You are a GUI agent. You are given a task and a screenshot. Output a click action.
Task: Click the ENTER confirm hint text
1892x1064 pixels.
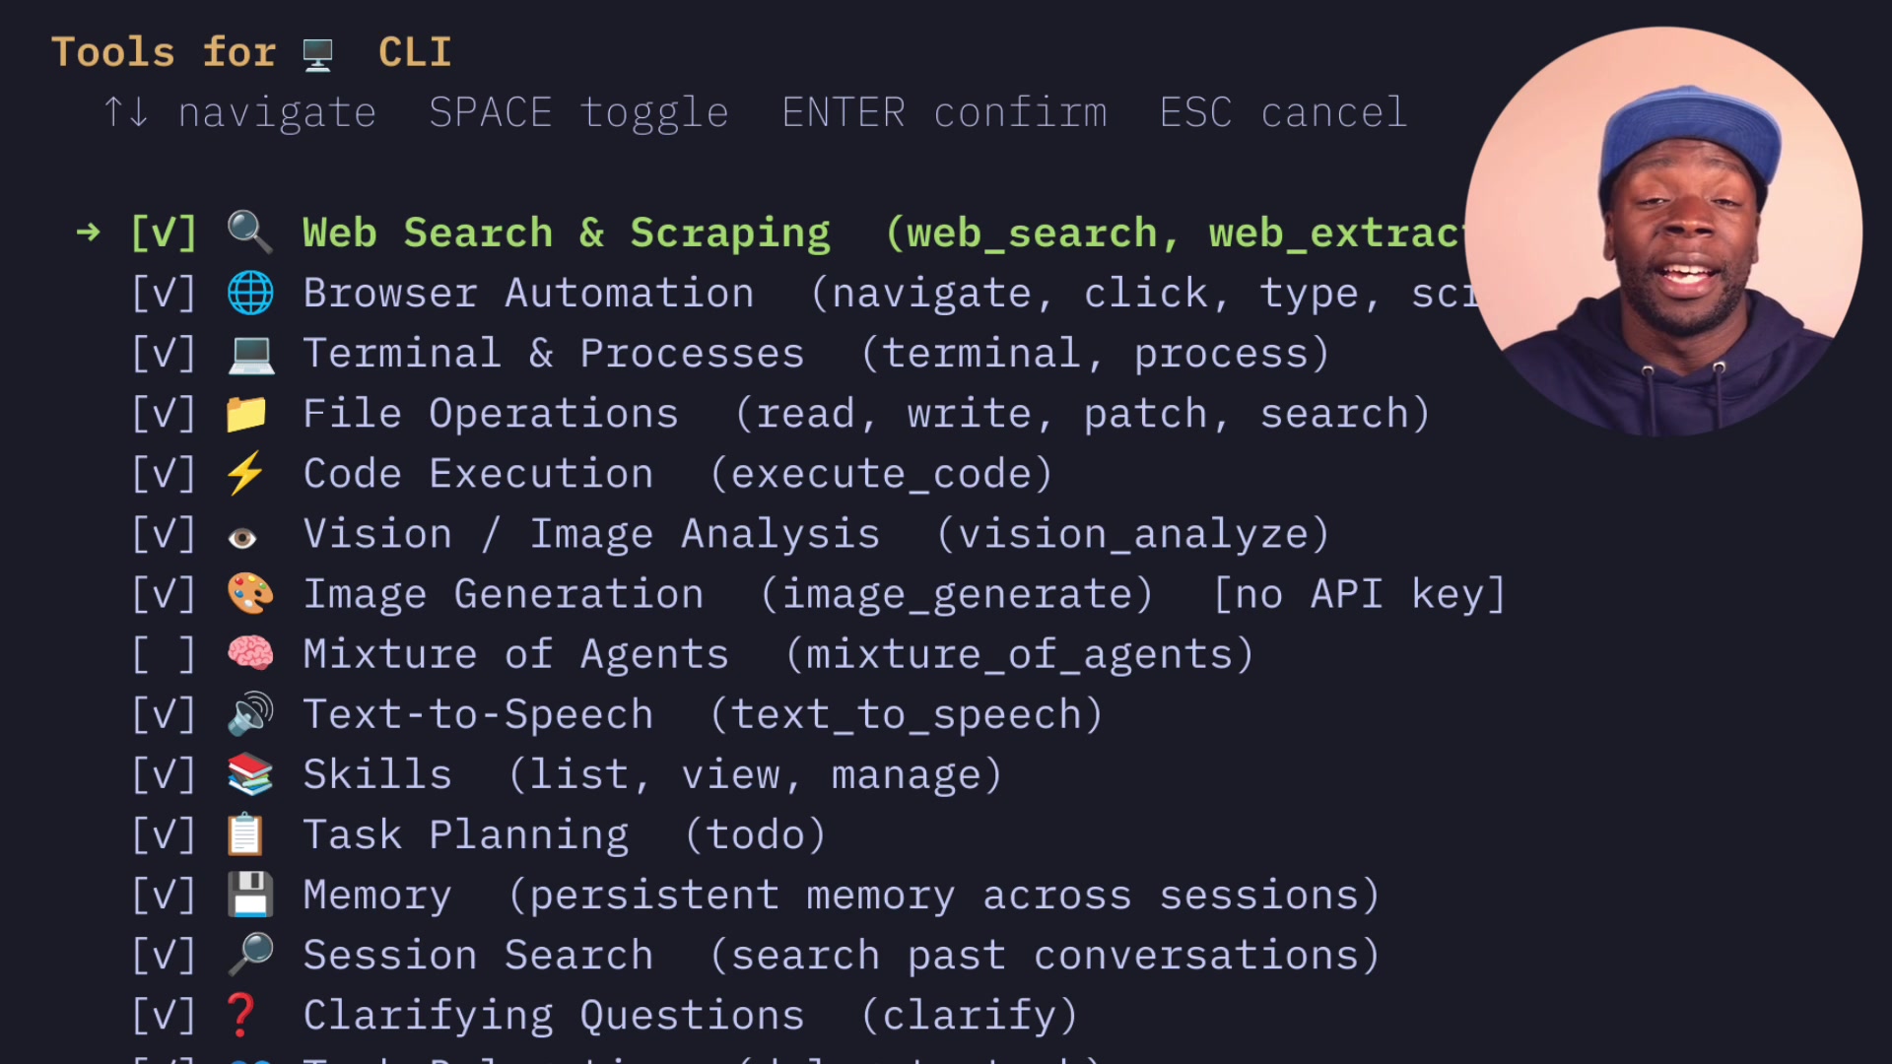coord(944,111)
